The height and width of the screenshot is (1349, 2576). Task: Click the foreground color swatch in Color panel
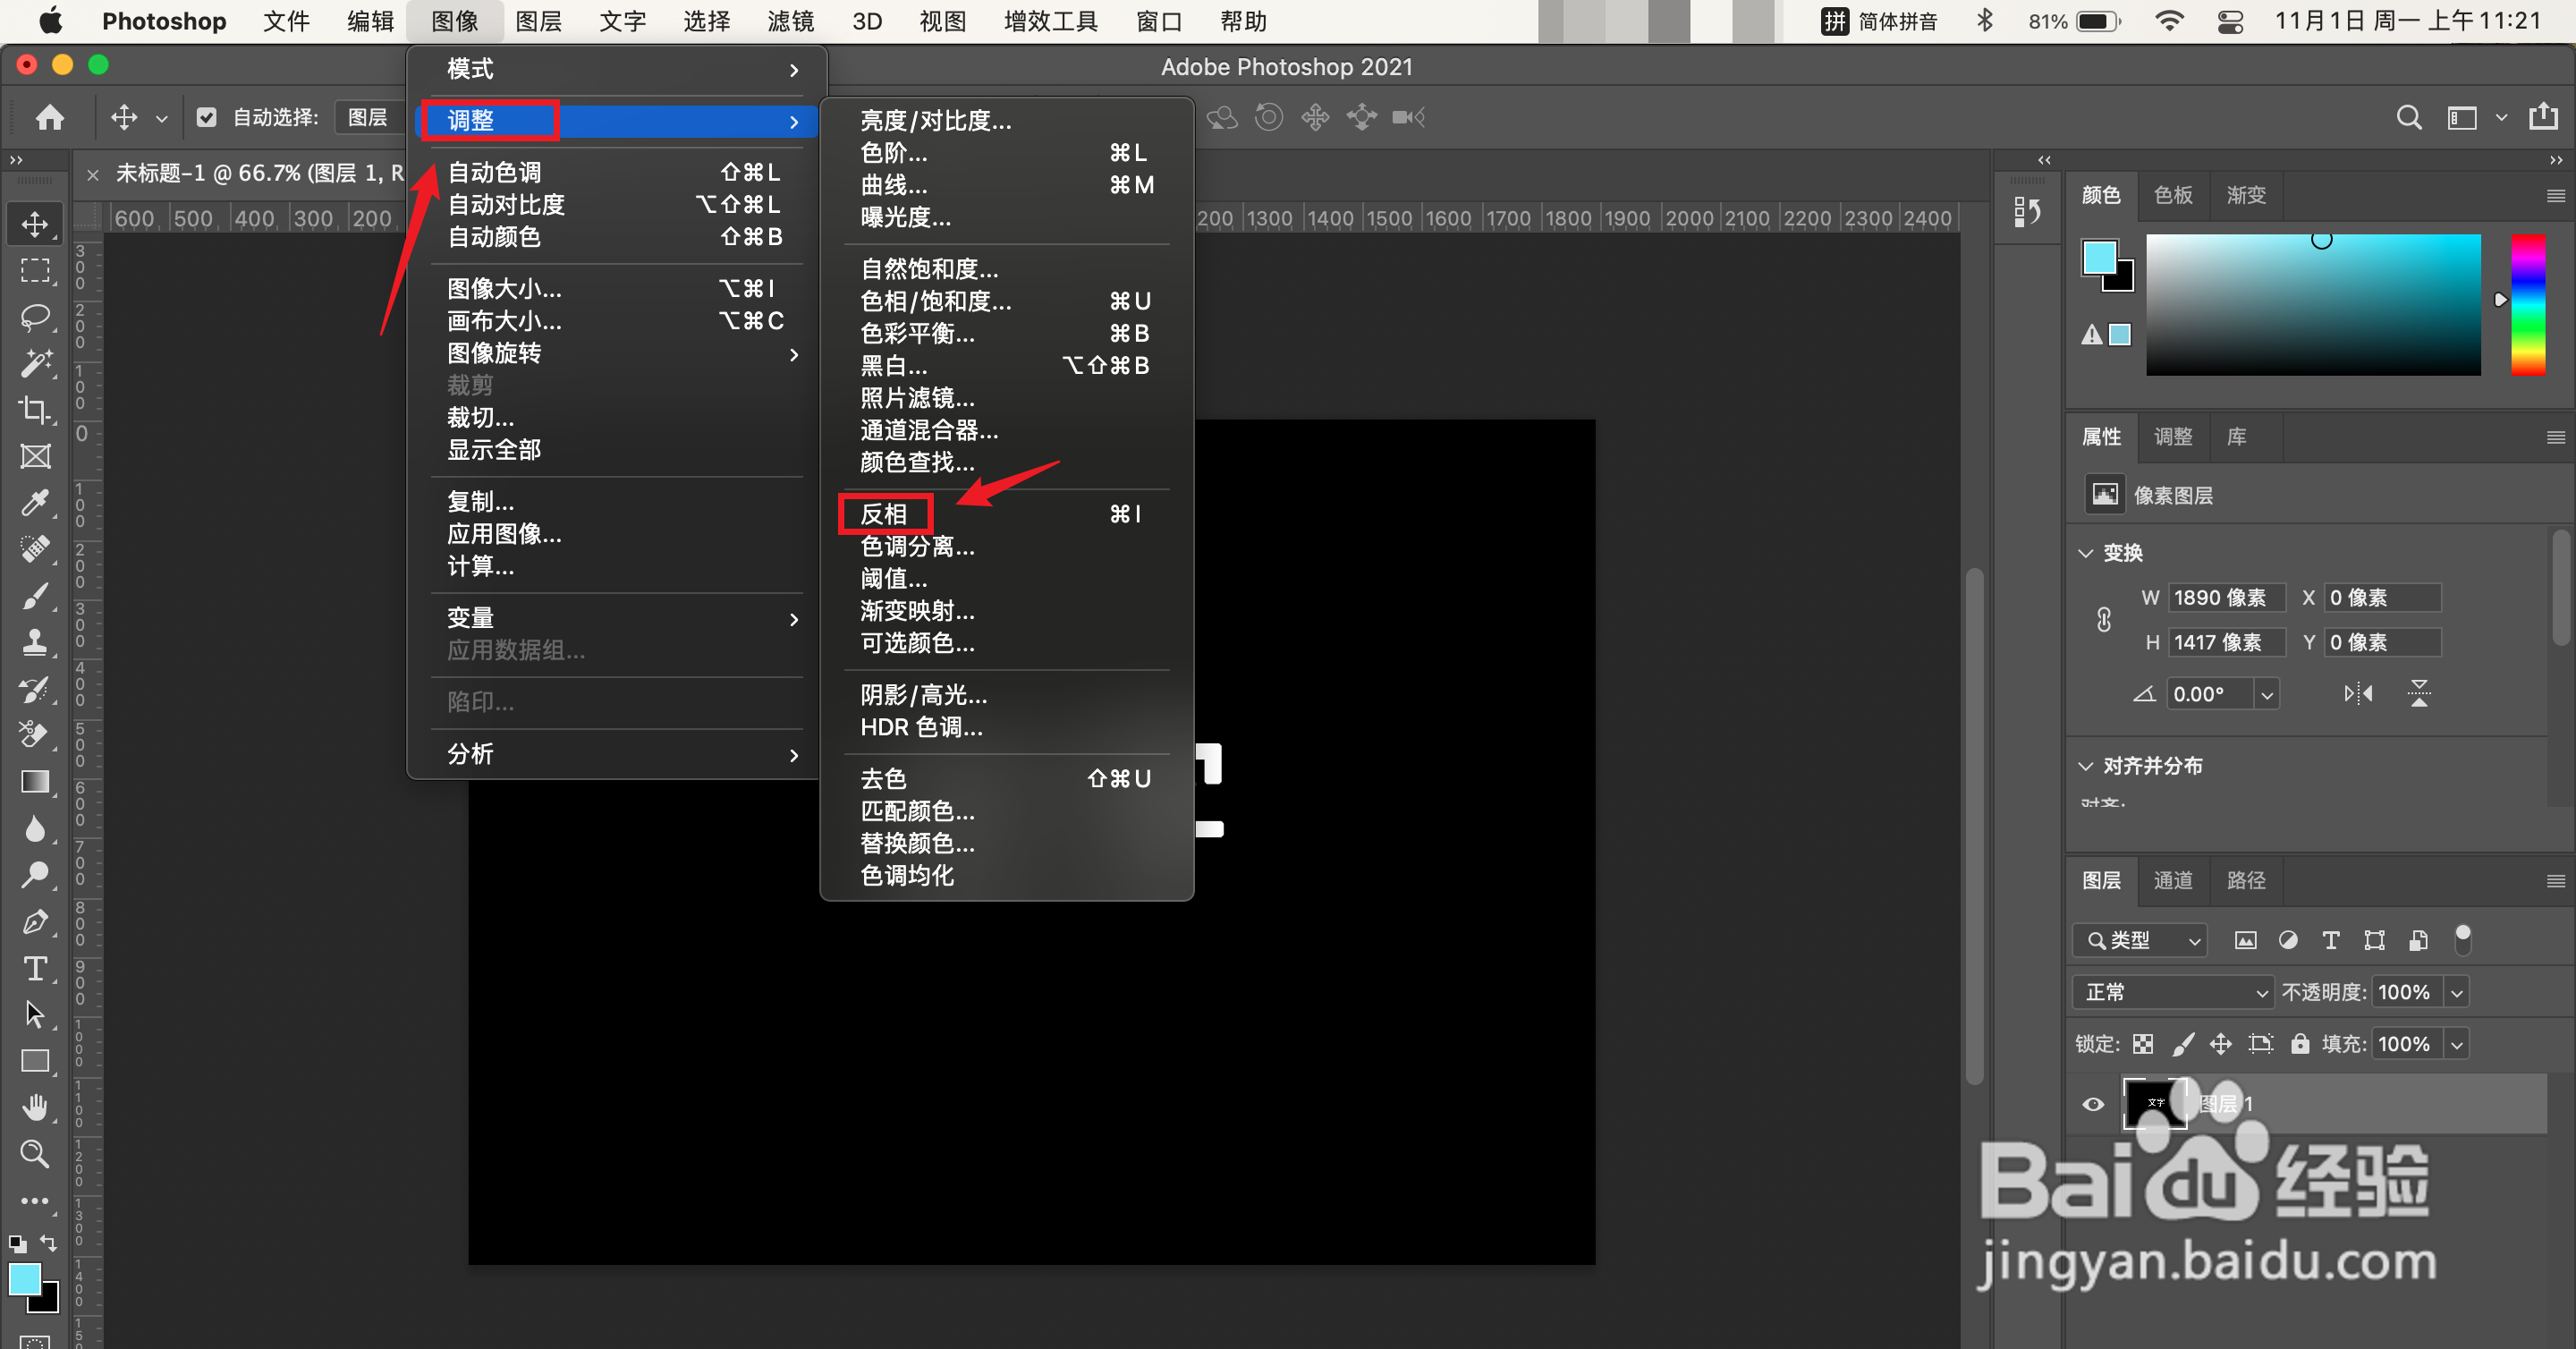point(2099,258)
